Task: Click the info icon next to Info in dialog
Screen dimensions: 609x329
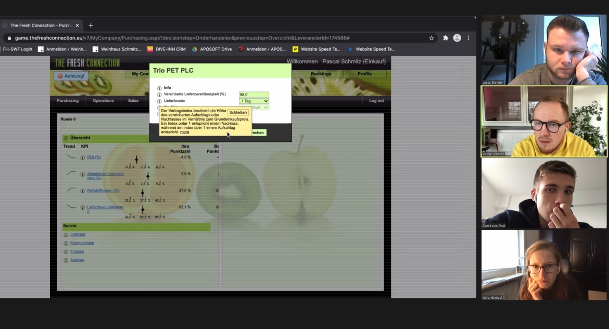Action: click(x=159, y=88)
